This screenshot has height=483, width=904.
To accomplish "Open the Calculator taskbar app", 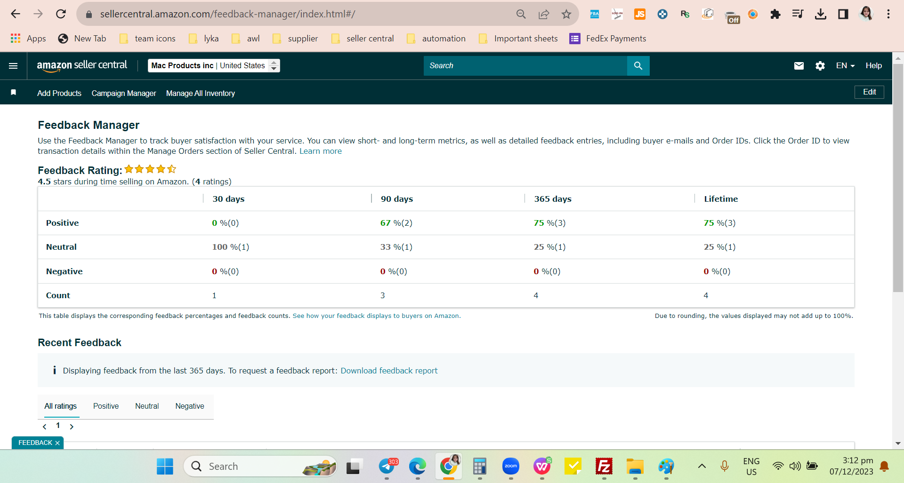I will coord(480,467).
